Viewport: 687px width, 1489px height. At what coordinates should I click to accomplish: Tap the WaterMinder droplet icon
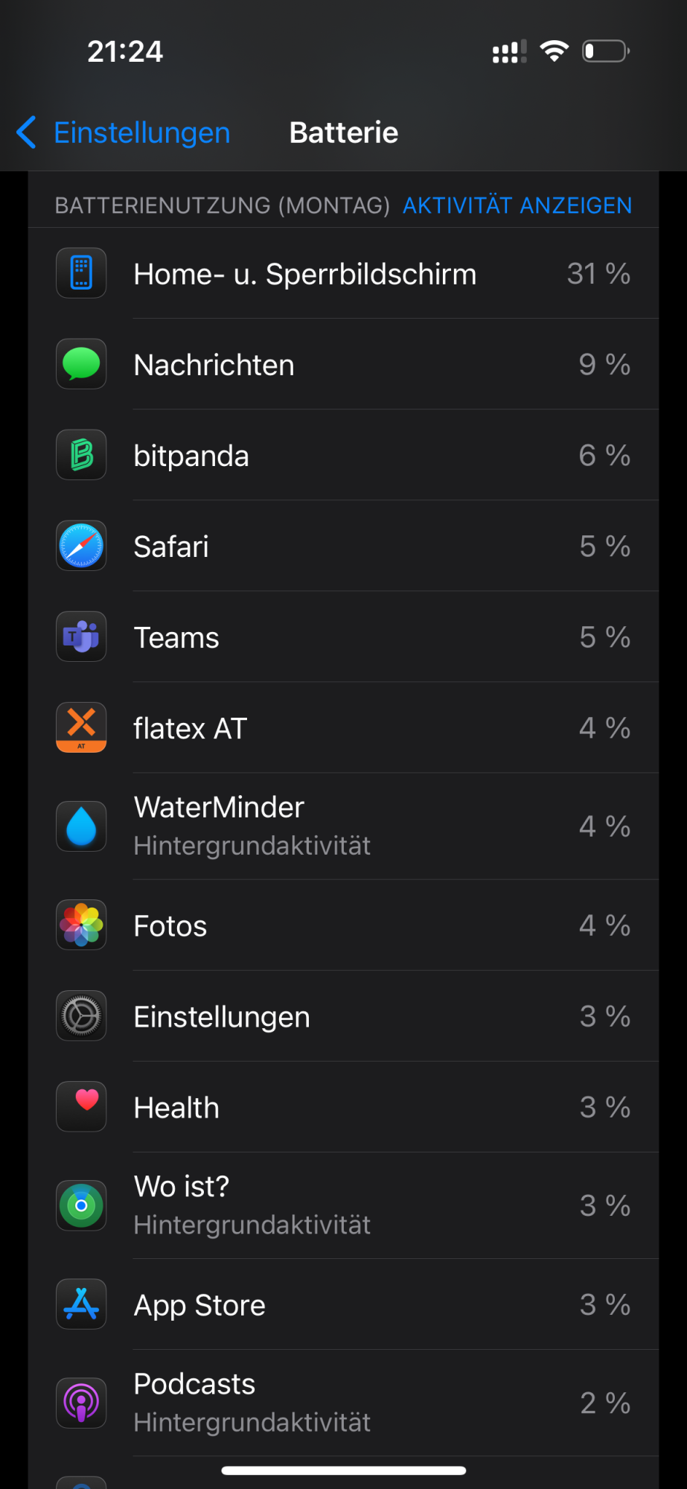(x=81, y=826)
